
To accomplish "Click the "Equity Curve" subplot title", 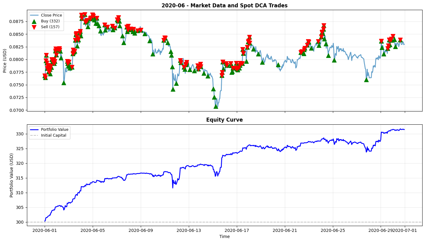I will tap(224, 120).
